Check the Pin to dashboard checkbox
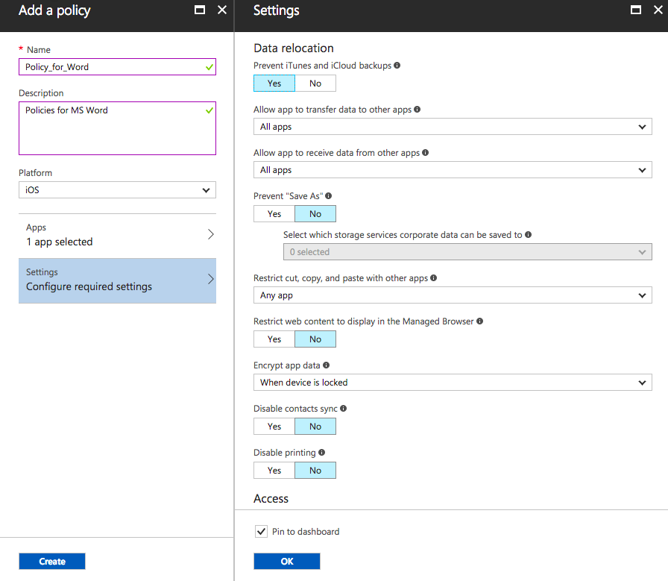Image resolution: width=668 pixels, height=581 pixels. point(261,532)
